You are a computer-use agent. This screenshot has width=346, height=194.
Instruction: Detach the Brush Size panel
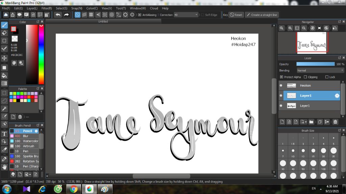point(340,130)
